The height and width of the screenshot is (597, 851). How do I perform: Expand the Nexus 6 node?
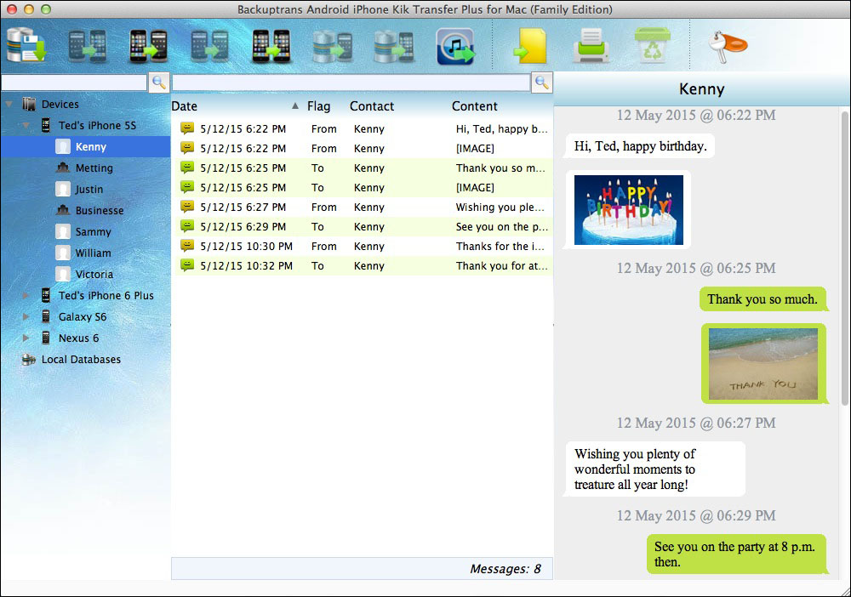[x=26, y=338]
